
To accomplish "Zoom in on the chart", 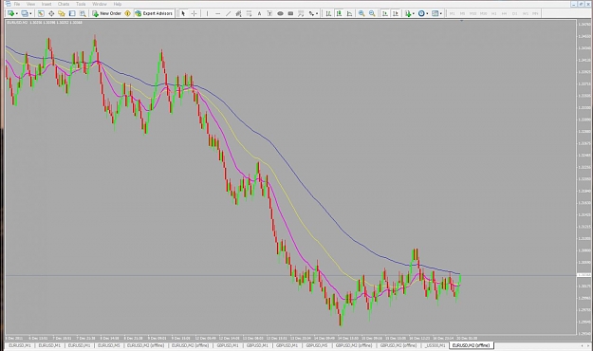I will pos(361,13).
